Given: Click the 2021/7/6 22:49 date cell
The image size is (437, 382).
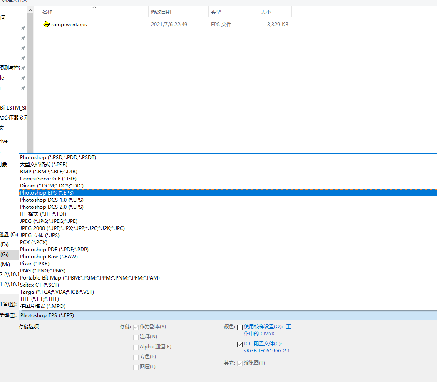Looking at the screenshot, I should pyautogui.click(x=169, y=25).
